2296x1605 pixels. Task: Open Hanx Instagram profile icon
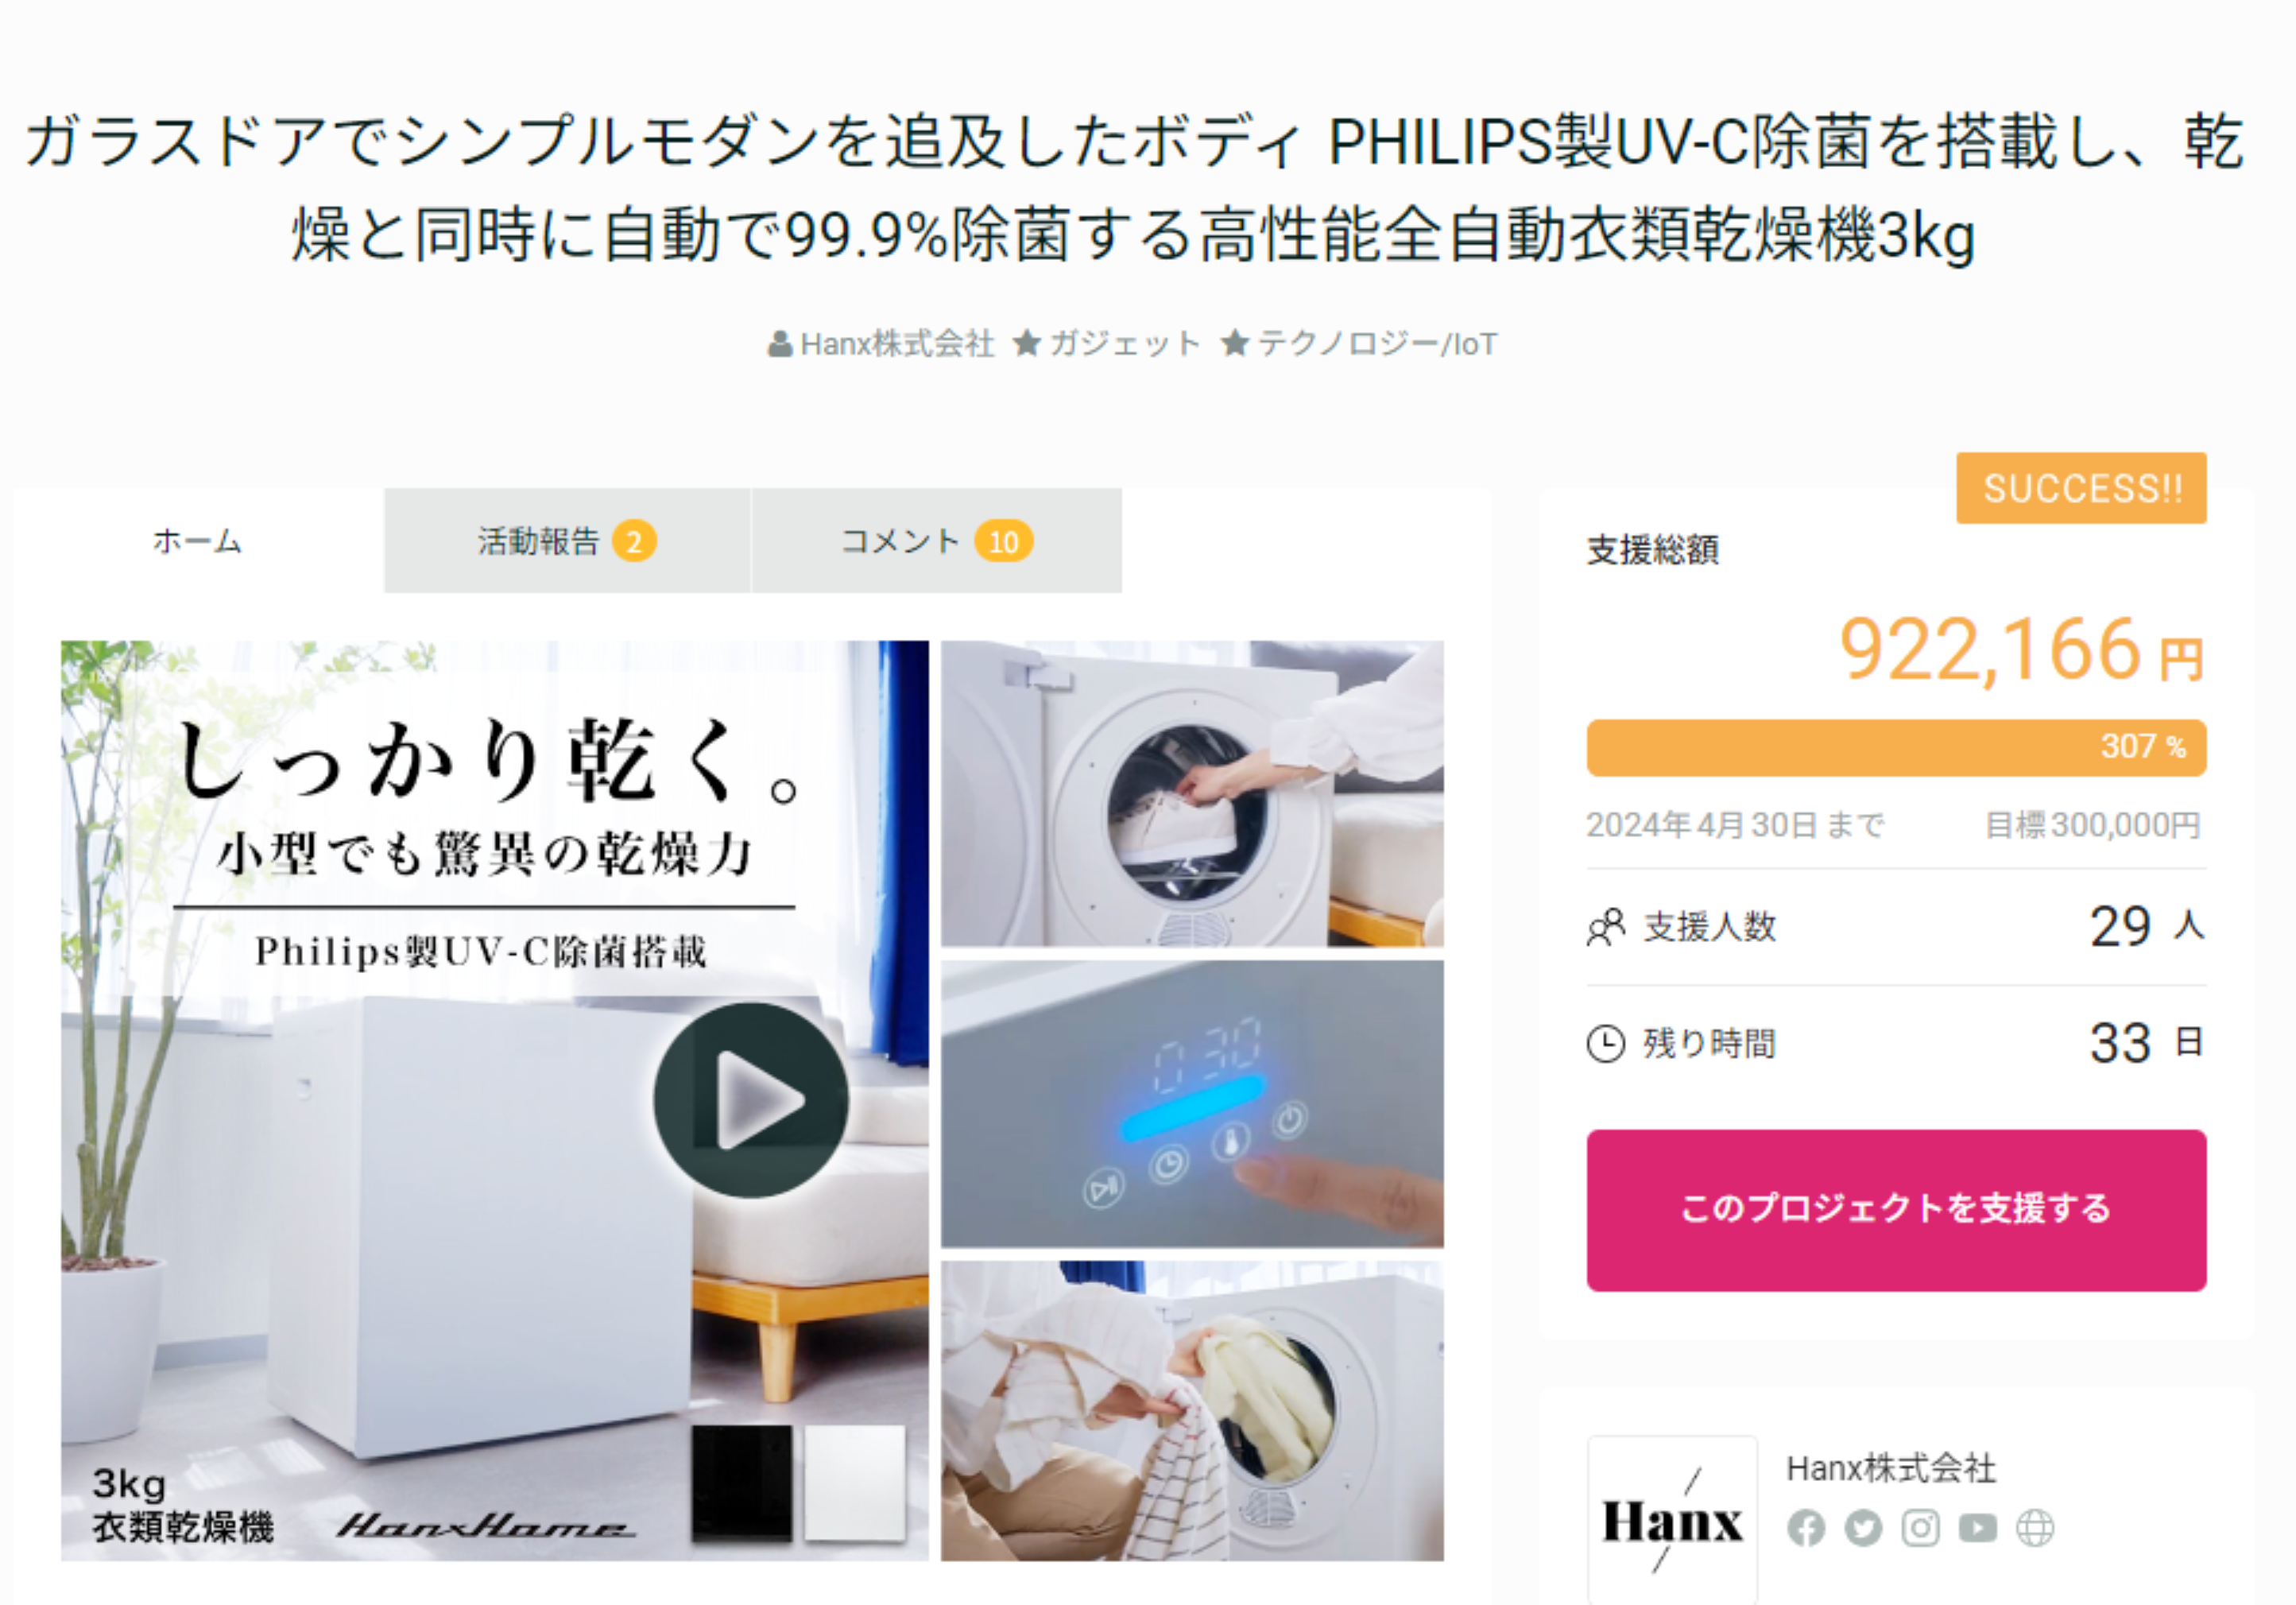click(1920, 1528)
